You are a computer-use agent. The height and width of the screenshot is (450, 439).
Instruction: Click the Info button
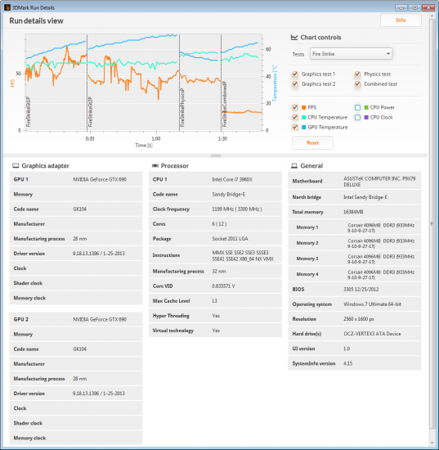point(401,20)
